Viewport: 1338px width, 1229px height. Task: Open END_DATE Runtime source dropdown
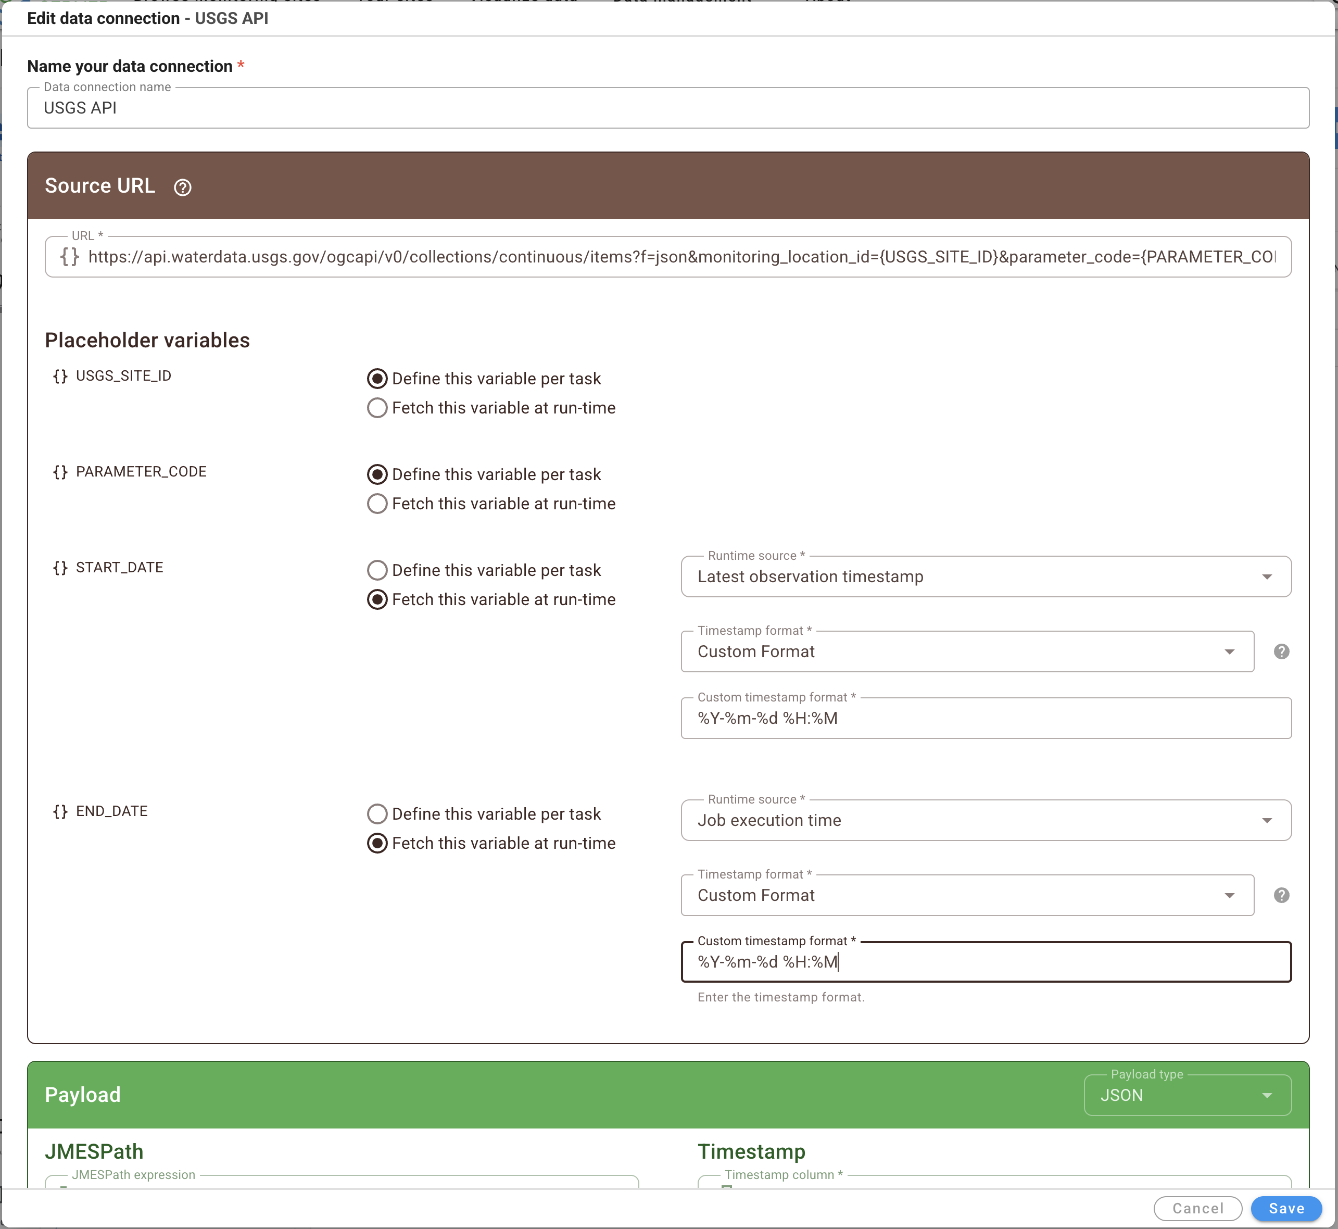point(986,820)
